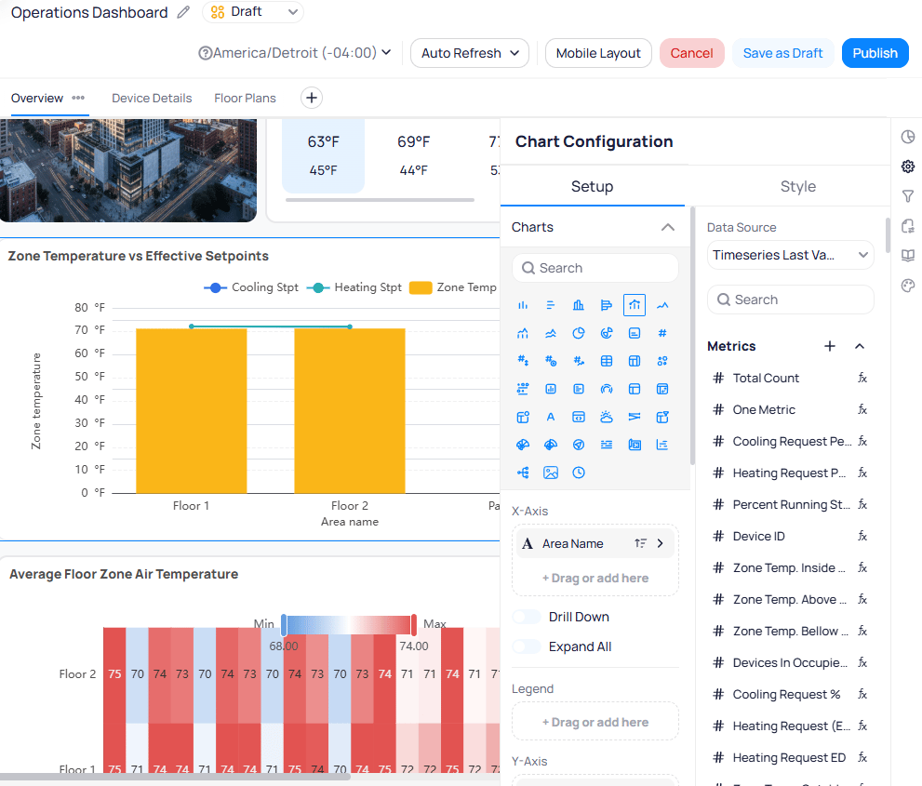The image size is (922, 786).
Task: Choose the letter A text widget icon
Action: coord(551,417)
